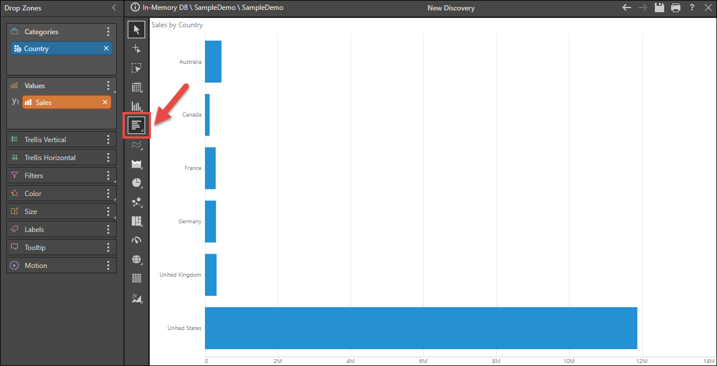Collapse the Drop Zones panel
Screen dimensions: 717x366
[114, 8]
